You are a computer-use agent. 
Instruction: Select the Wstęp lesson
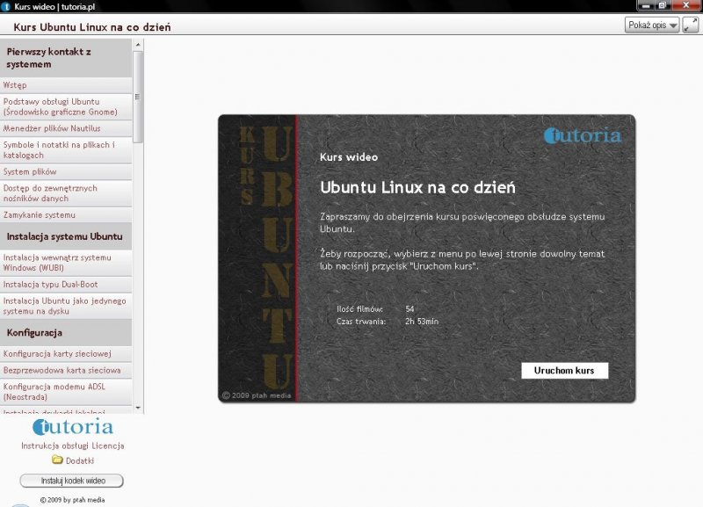(x=15, y=85)
